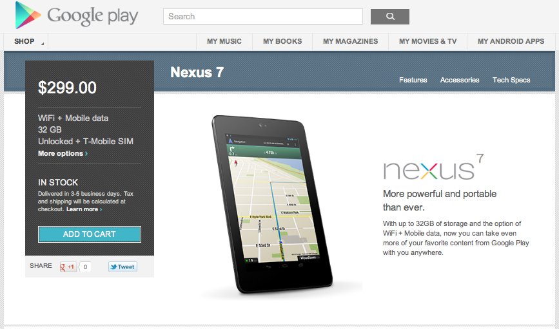Click the Google +1 share button
Image resolution: width=559 pixels, height=329 pixels.
[x=68, y=267]
